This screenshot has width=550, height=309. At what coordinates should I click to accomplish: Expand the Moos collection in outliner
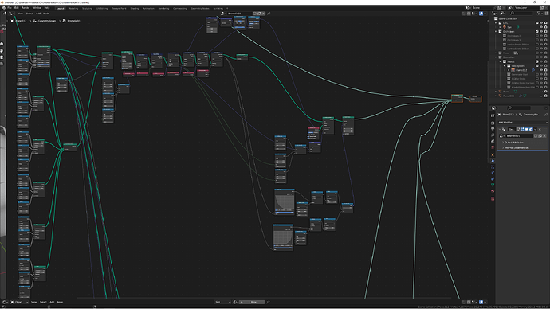pos(496,53)
